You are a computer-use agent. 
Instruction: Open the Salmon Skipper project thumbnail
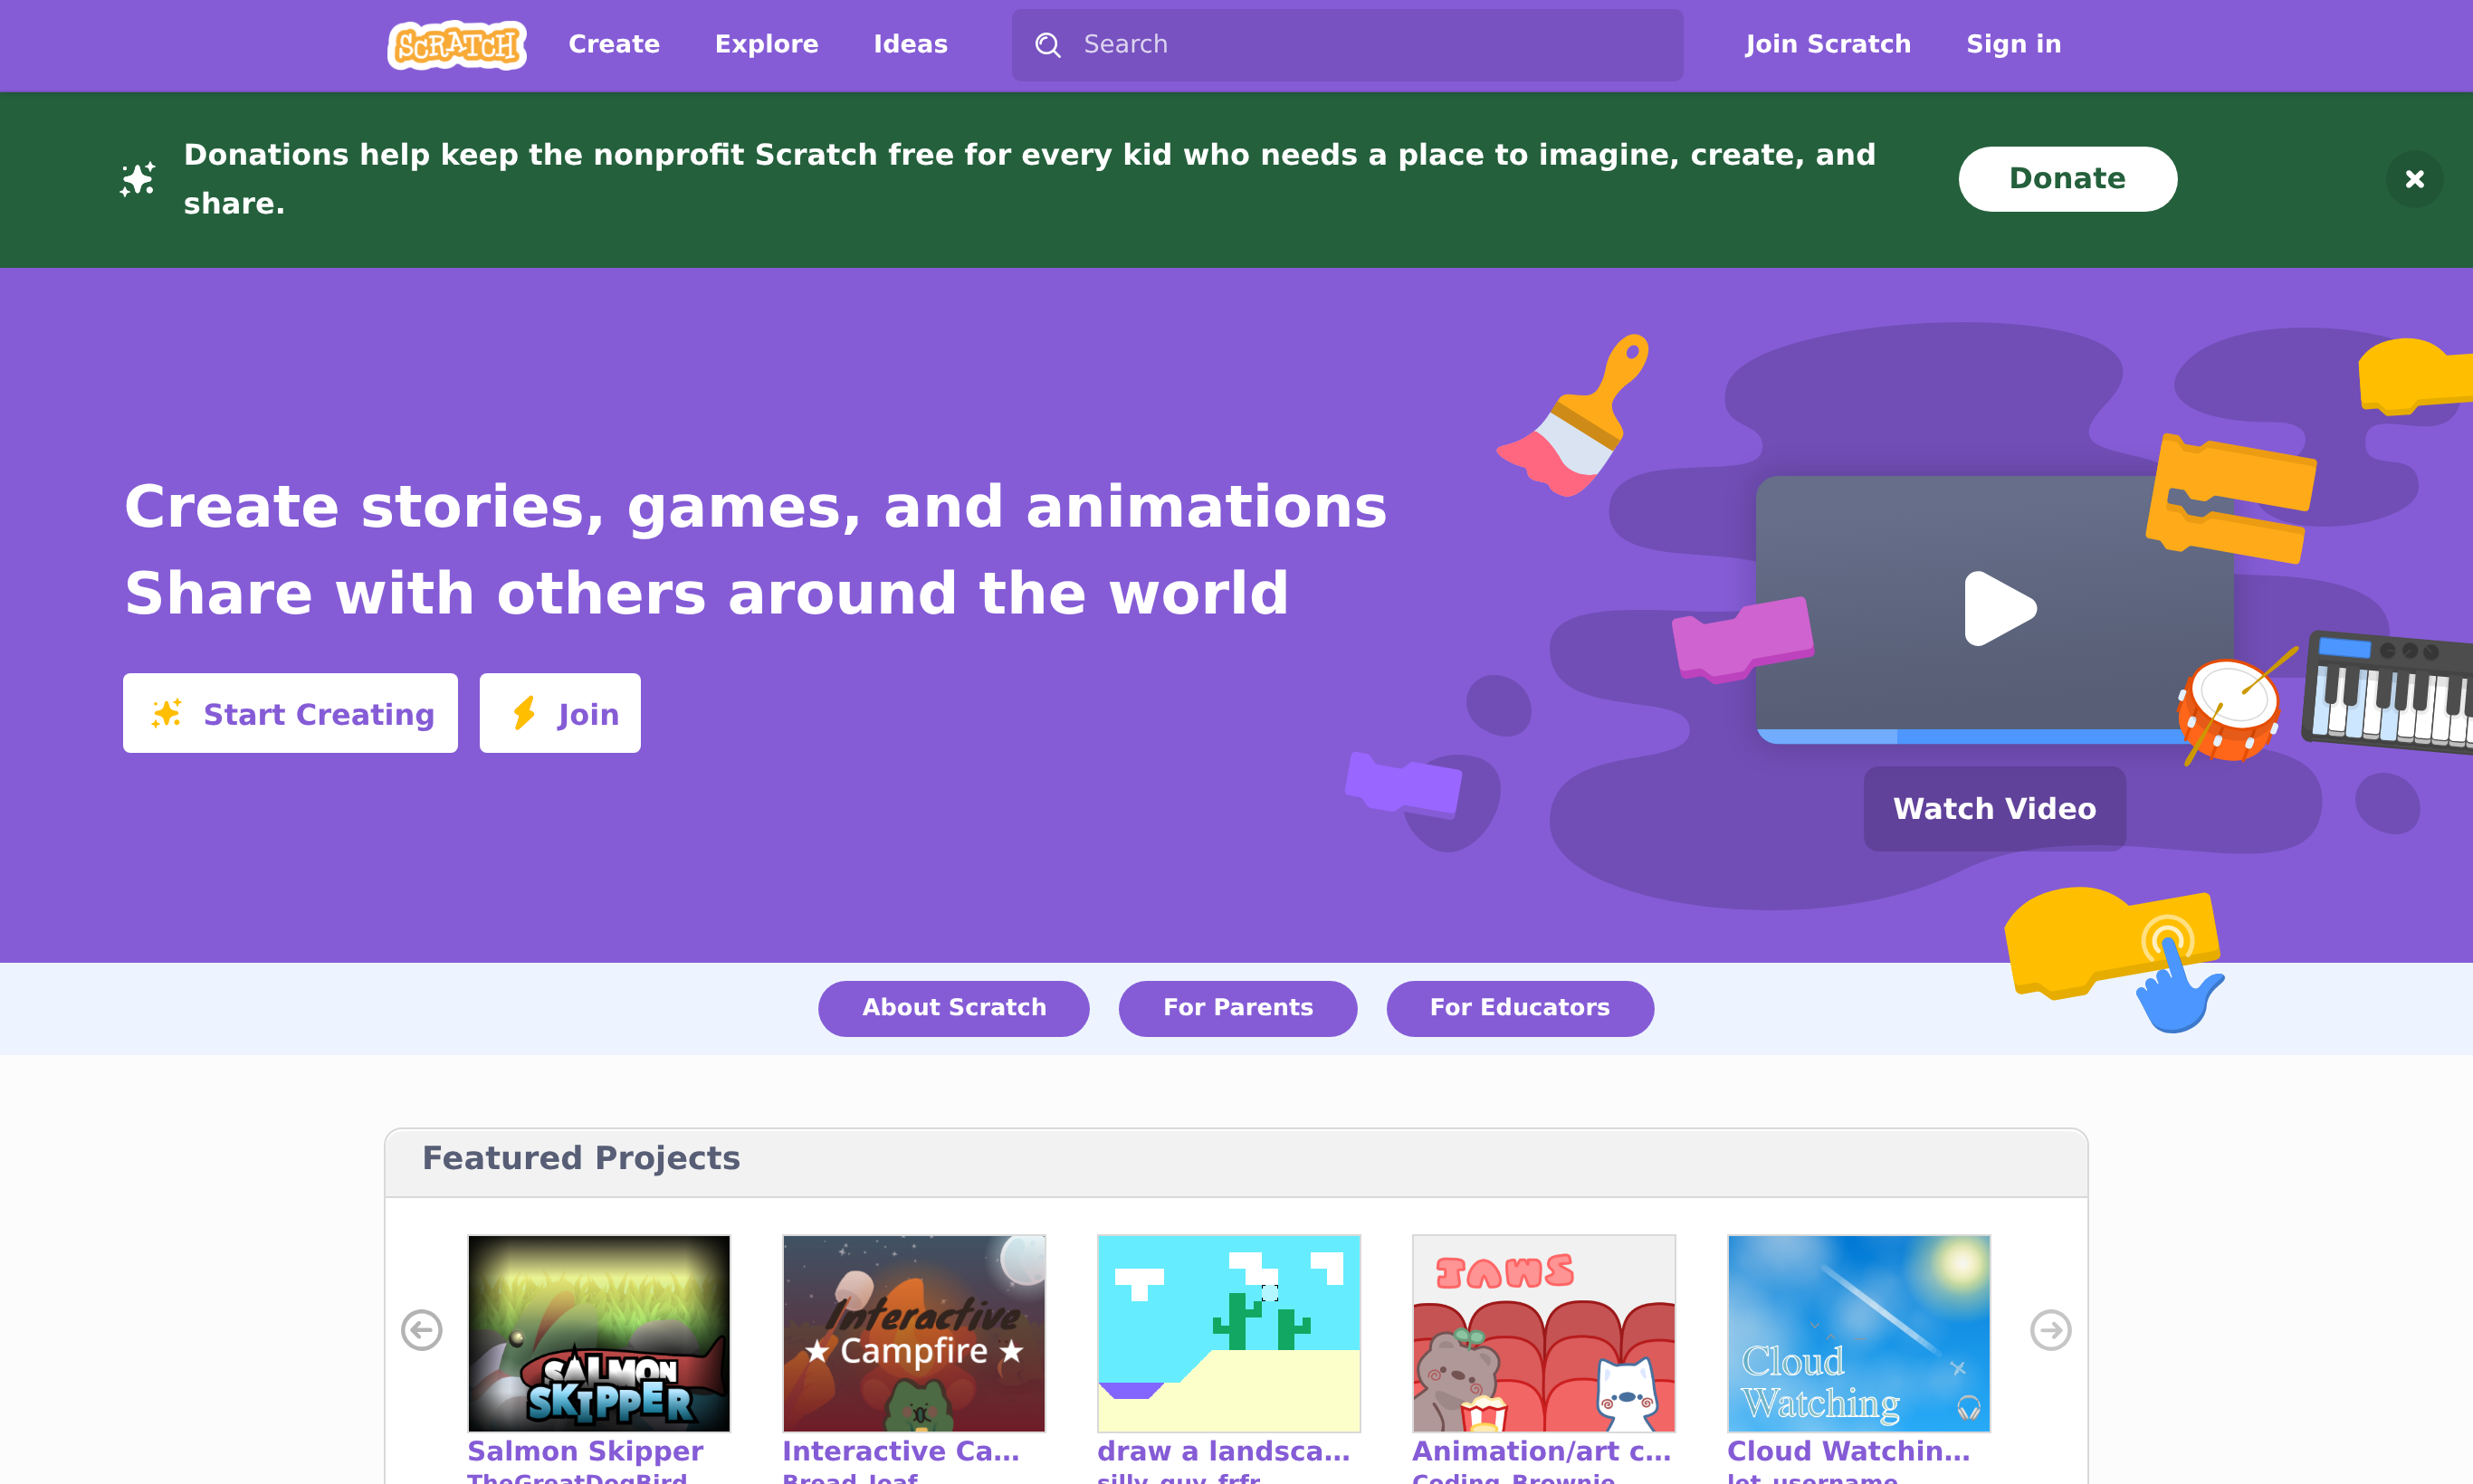point(598,1333)
